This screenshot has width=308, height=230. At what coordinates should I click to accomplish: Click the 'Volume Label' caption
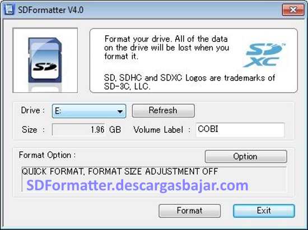pos(158,130)
